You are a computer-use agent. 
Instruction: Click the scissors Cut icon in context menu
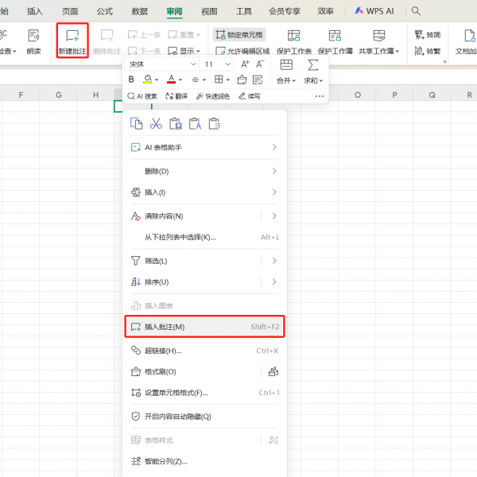(156, 123)
